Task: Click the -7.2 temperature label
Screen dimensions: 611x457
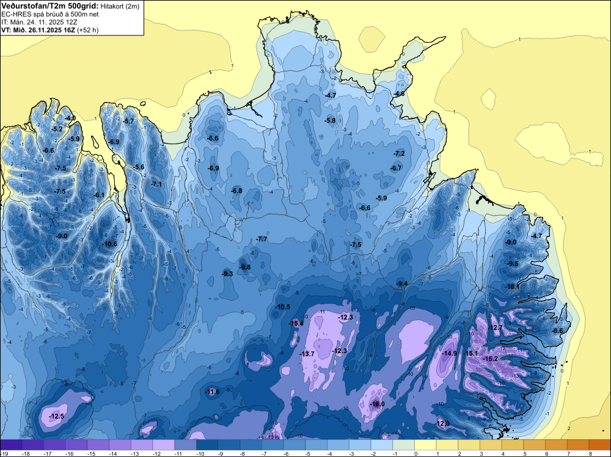Action: (399, 153)
